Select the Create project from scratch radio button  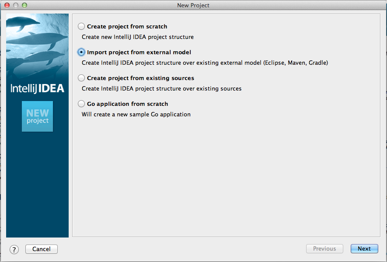click(x=81, y=26)
